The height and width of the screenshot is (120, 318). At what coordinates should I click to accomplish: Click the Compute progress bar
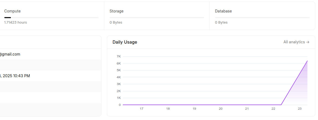point(51,18)
